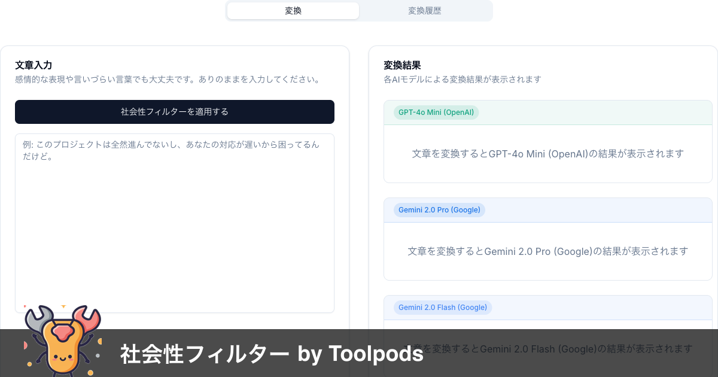Image resolution: width=718 pixels, height=377 pixels.
Task: Click the Gemini 2.0 Flash result card
Action: [547, 335]
